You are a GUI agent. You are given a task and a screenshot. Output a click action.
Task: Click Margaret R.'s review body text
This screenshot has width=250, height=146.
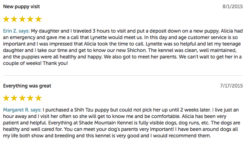(122, 123)
